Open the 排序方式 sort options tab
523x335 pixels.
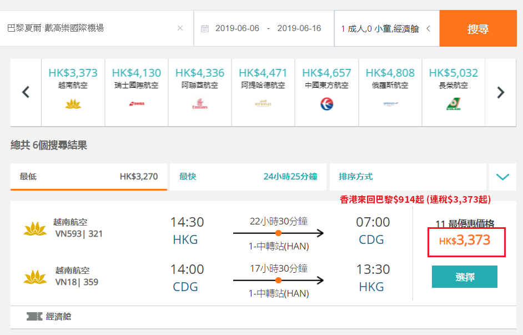[x=408, y=177]
